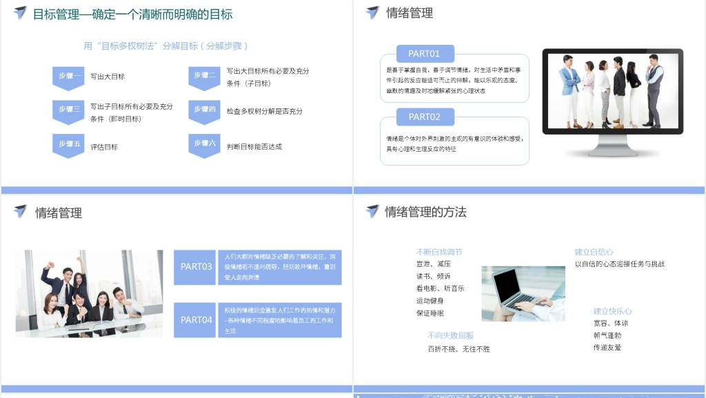Select the cheering office team photo
This screenshot has width=706, height=398.
(x=90, y=293)
